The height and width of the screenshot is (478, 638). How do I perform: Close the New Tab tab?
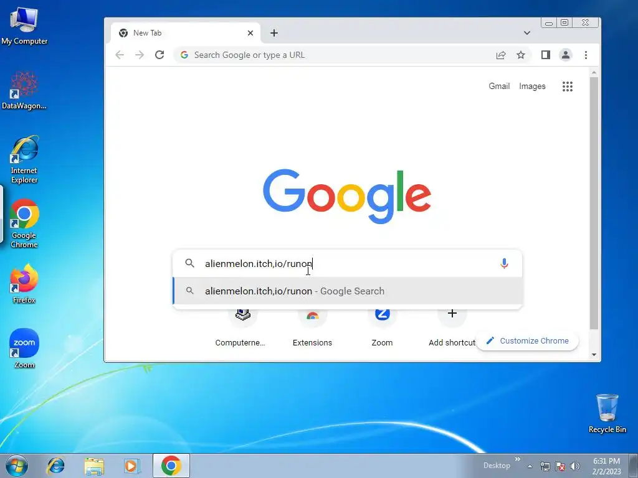click(x=250, y=33)
